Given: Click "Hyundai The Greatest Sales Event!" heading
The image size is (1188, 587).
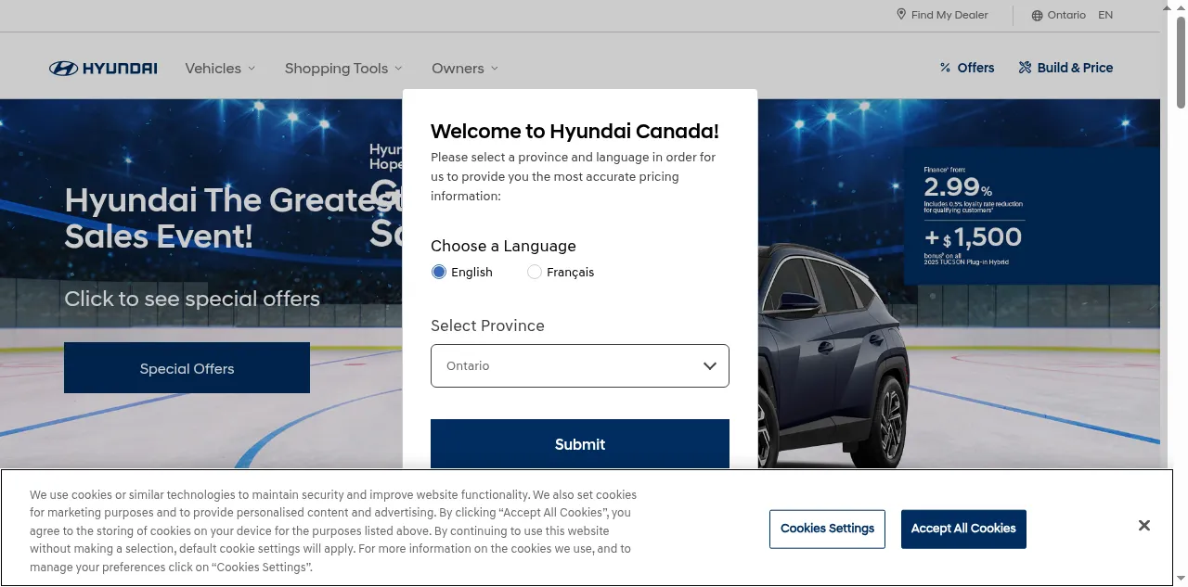Looking at the screenshot, I should pyautogui.click(x=232, y=218).
